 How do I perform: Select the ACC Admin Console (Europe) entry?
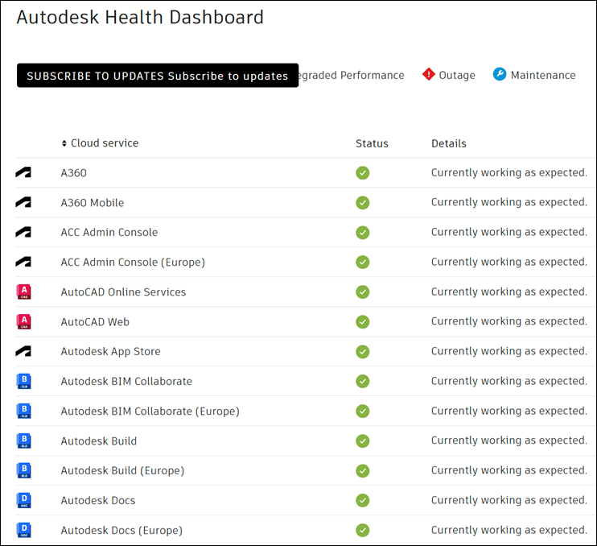[133, 262]
